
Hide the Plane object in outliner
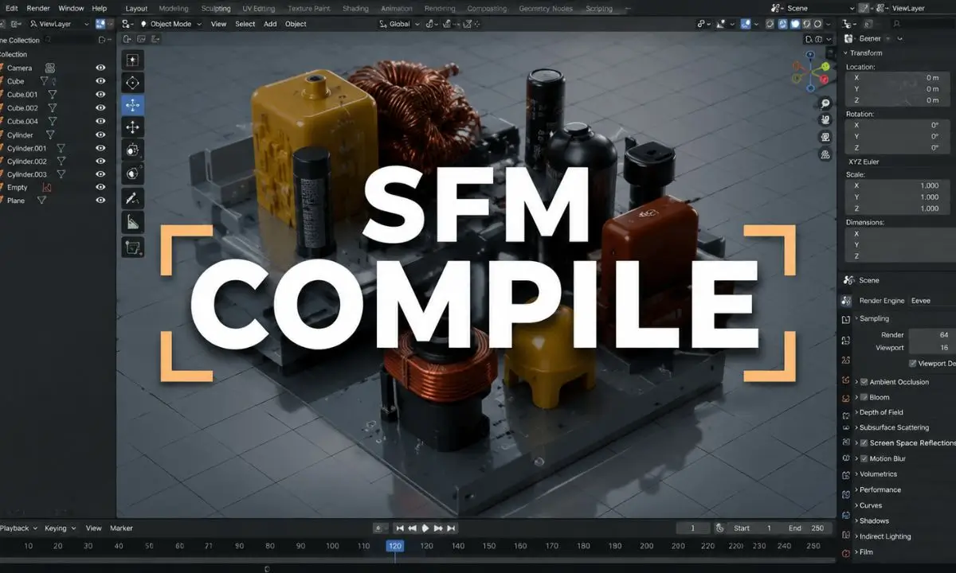coord(100,201)
